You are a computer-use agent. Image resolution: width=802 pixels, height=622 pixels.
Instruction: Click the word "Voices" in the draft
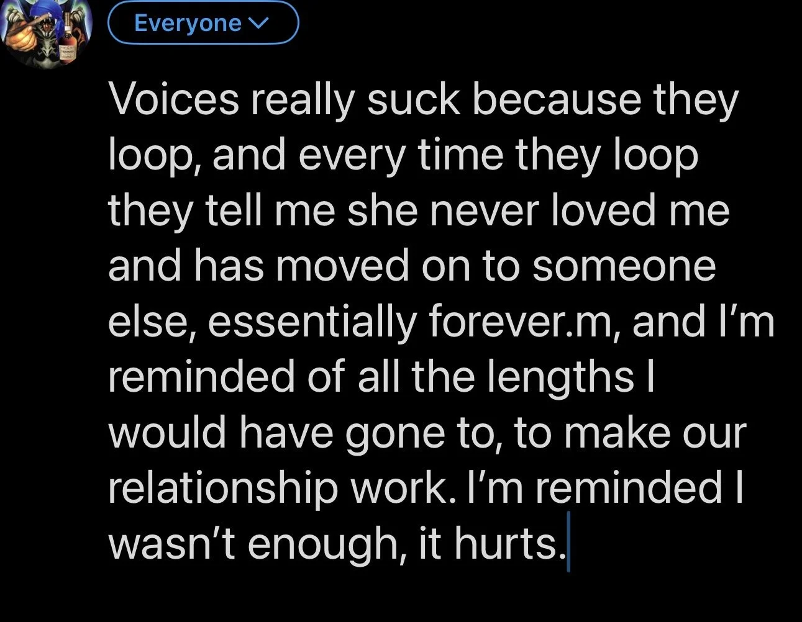pyautogui.click(x=174, y=99)
